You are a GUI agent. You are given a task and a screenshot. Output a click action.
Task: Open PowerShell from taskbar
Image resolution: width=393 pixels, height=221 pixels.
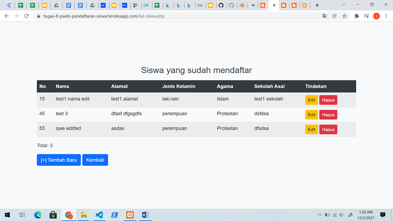coord(115,215)
